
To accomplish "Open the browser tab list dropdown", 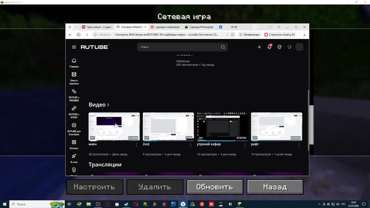I will coord(76,27).
